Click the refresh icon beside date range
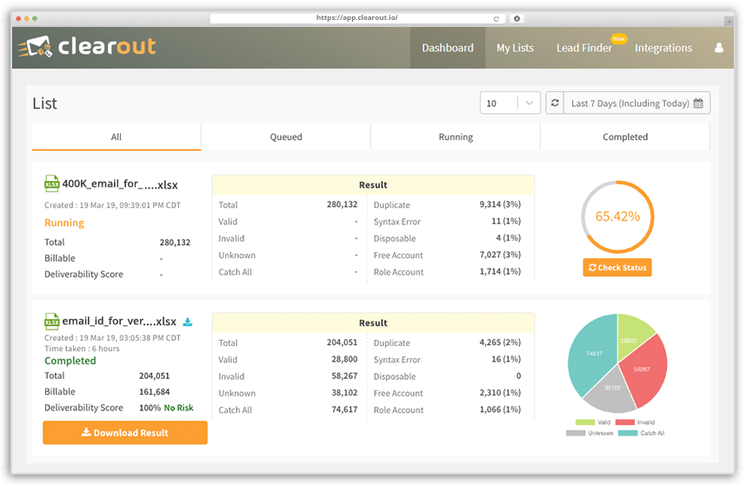This screenshot has width=746, height=485. [555, 103]
